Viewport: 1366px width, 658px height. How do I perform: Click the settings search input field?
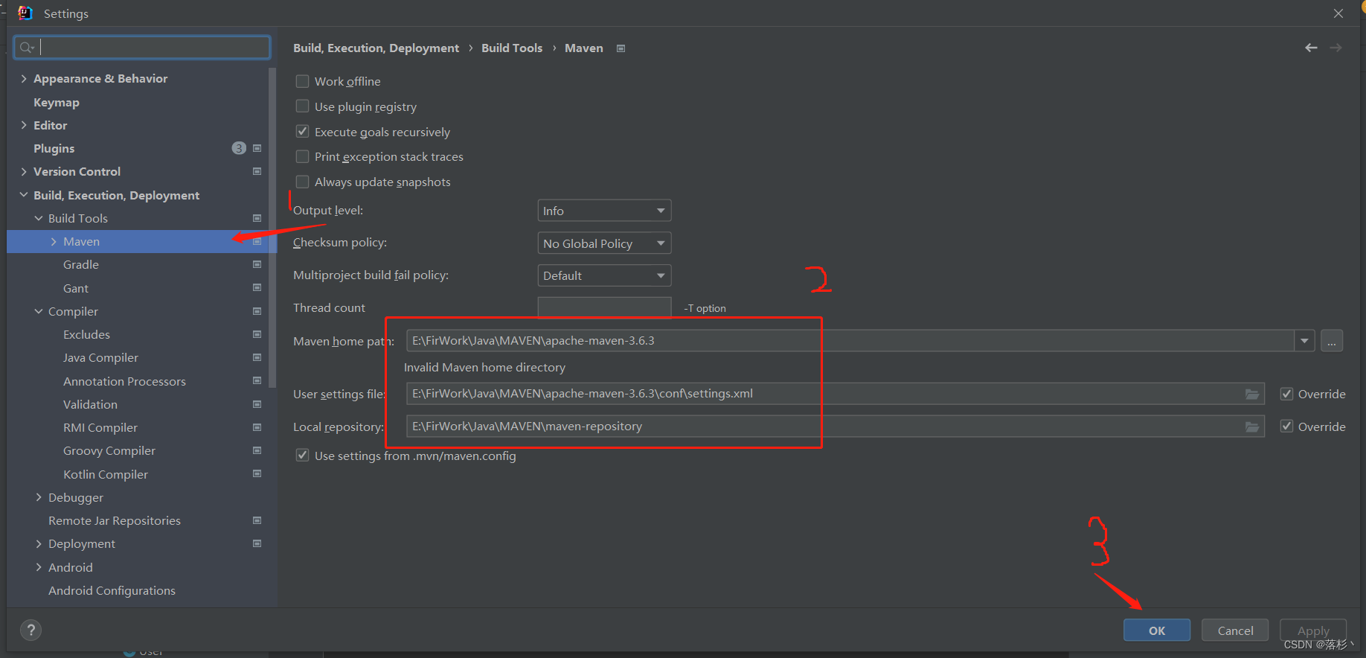142,48
